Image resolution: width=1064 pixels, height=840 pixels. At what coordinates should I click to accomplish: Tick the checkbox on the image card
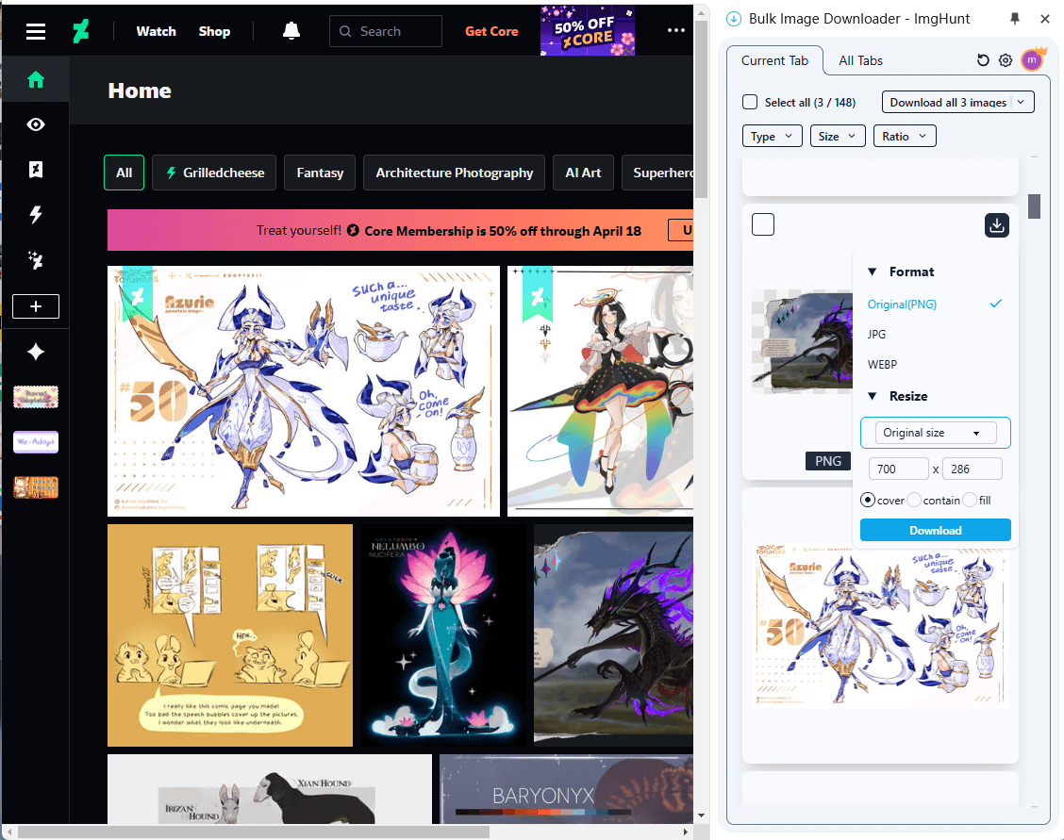pos(763,224)
